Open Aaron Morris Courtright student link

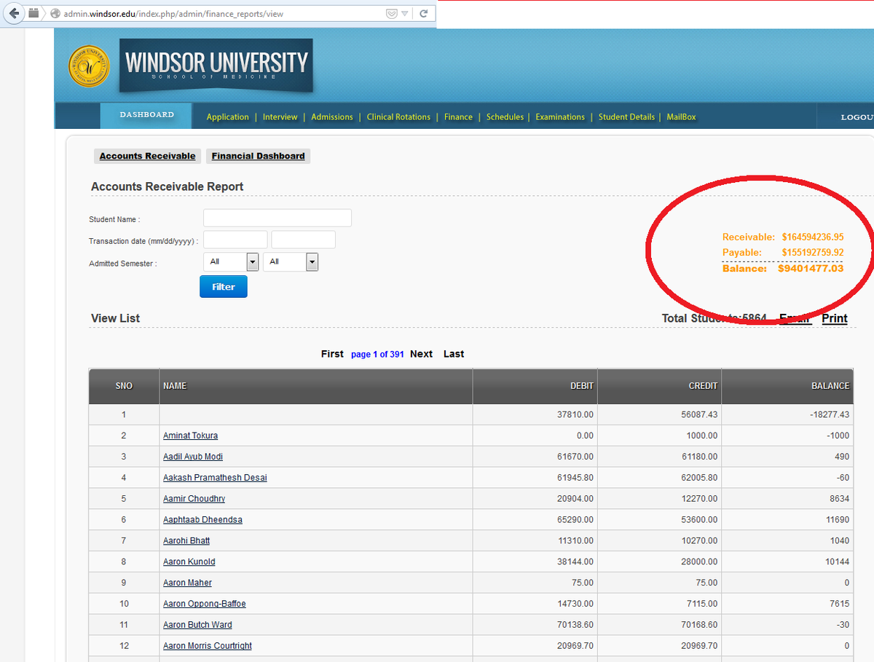[208, 646]
